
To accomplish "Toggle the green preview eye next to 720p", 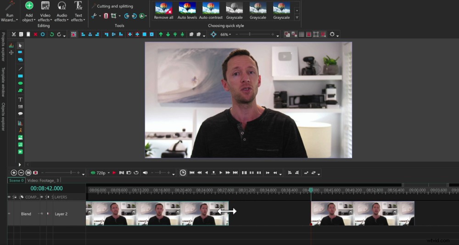I will (93, 173).
